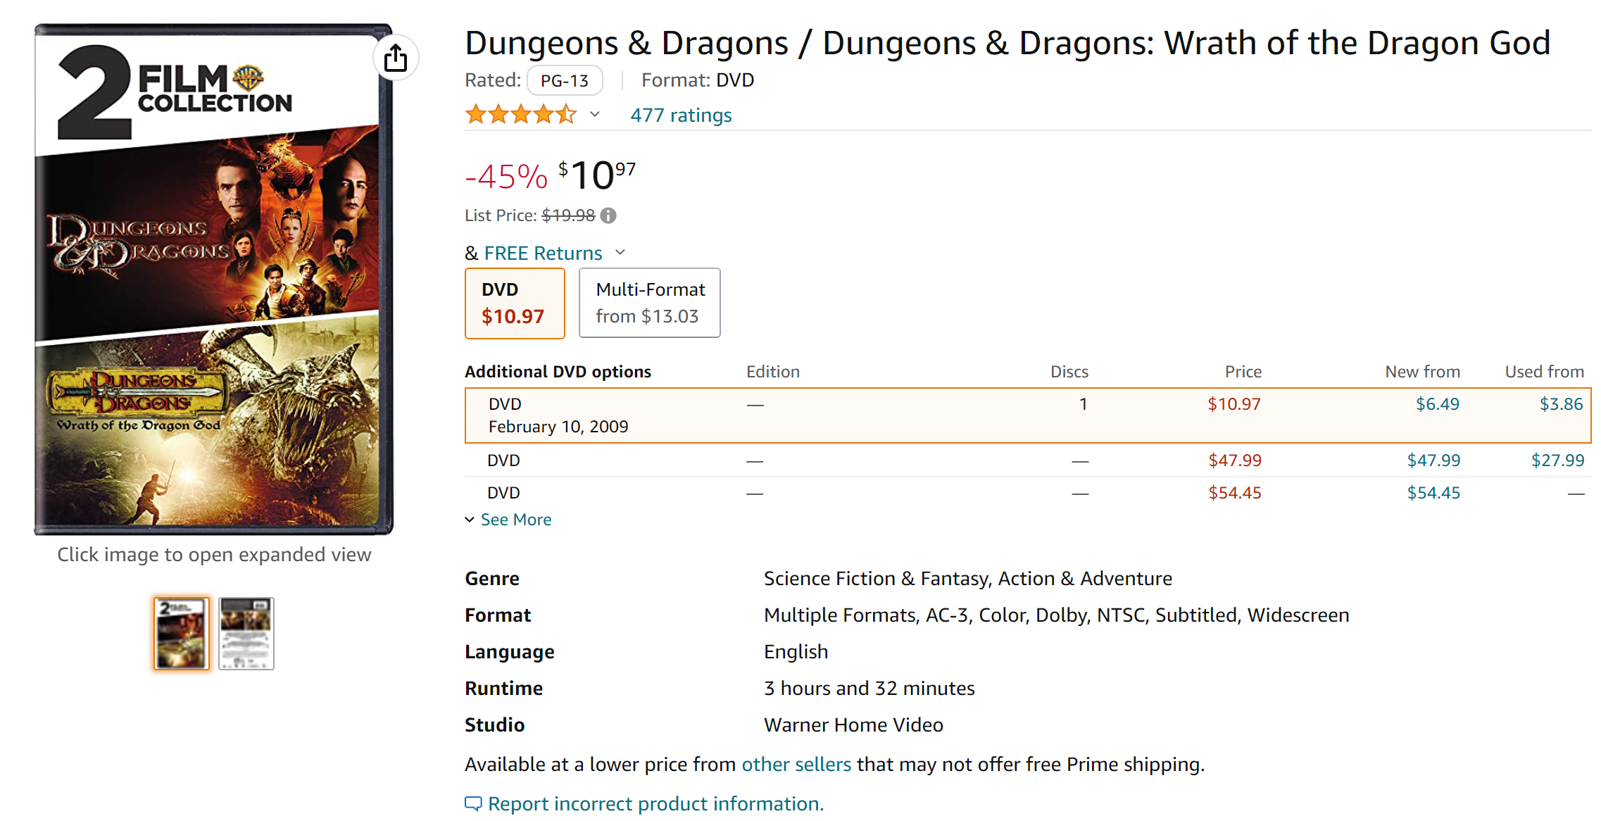Open the 477 ratings link
This screenshot has width=1601, height=821.
click(681, 115)
